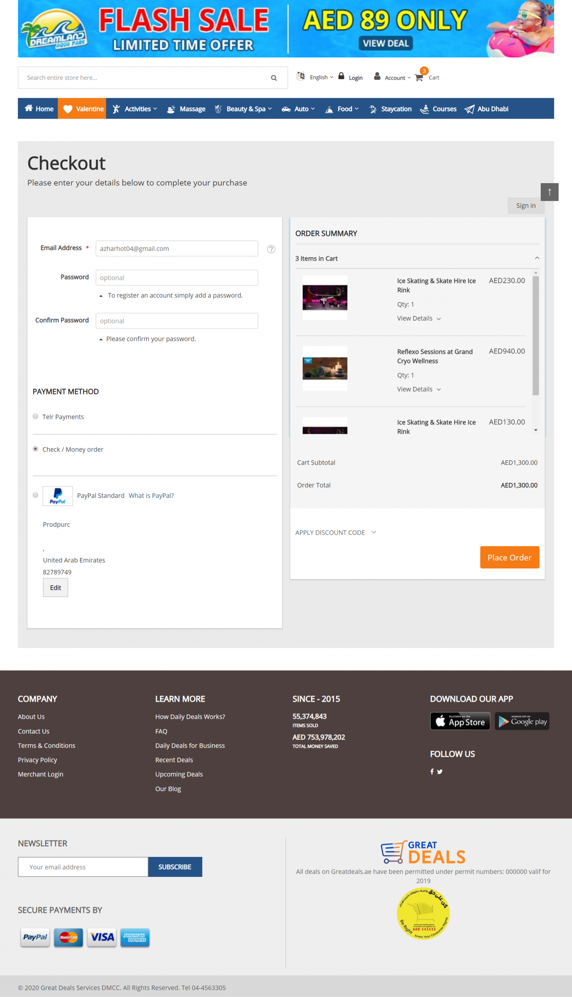Open the shopping cart icon
572x997 pixels.
pos(419,77)
